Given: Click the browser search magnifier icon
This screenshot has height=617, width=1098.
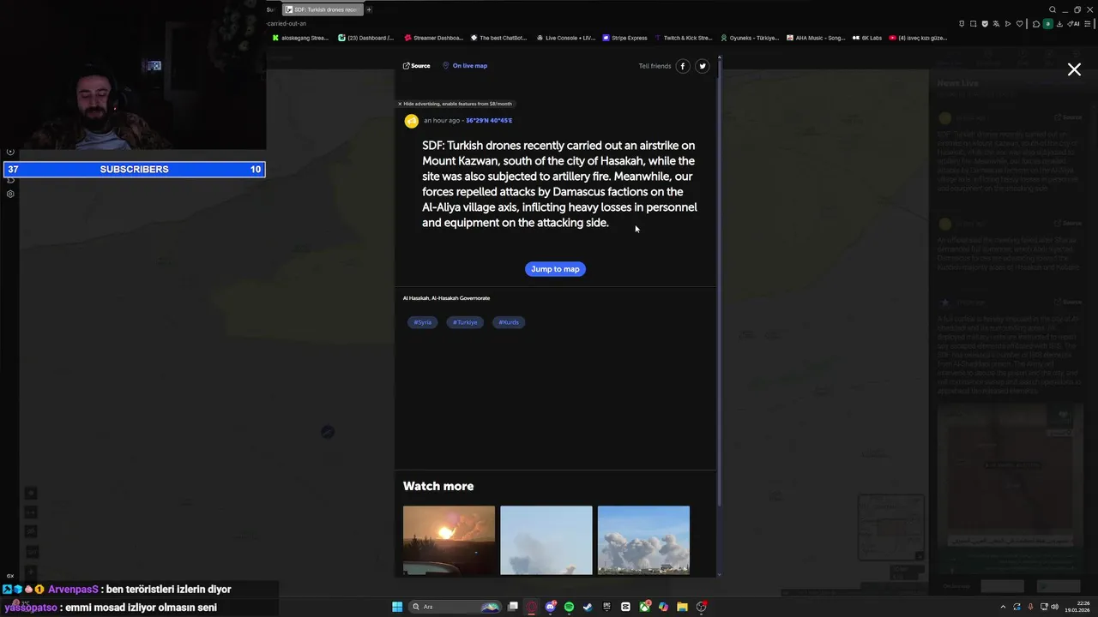Looking at the screenshot, I should click(1053, 9).
